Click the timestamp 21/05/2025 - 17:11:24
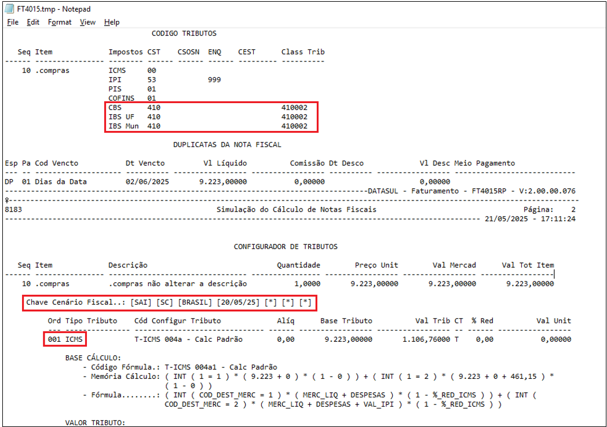The image size is (607, 427). pos(531,219)
